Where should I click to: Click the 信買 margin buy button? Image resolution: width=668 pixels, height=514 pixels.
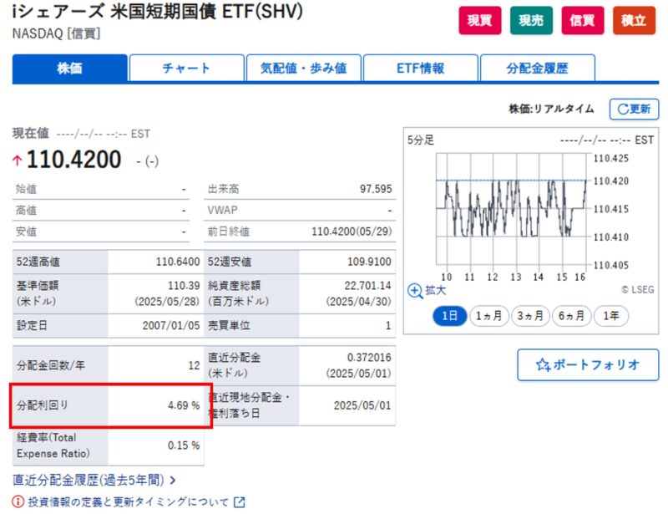pyautogui.click(x=582, y=21)
